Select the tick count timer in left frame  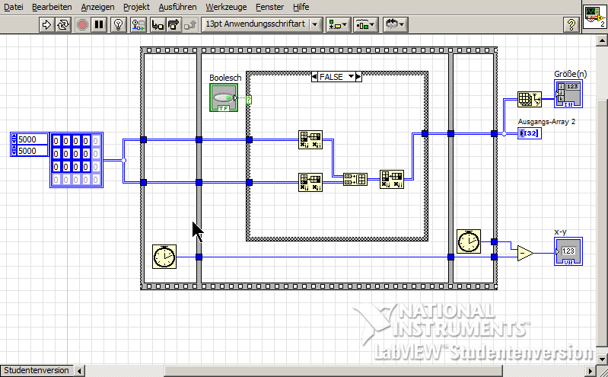164,257
